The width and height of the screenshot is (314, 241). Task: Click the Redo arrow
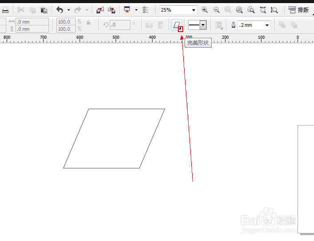click(x=78, y=10)
